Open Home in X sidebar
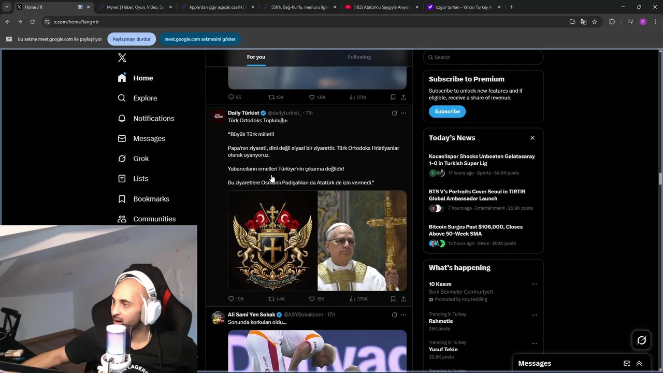The image size is (663, 373). tap(136, 78)
